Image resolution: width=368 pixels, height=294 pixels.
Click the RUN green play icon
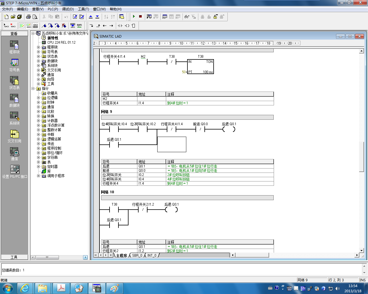[x=134, y=17]
